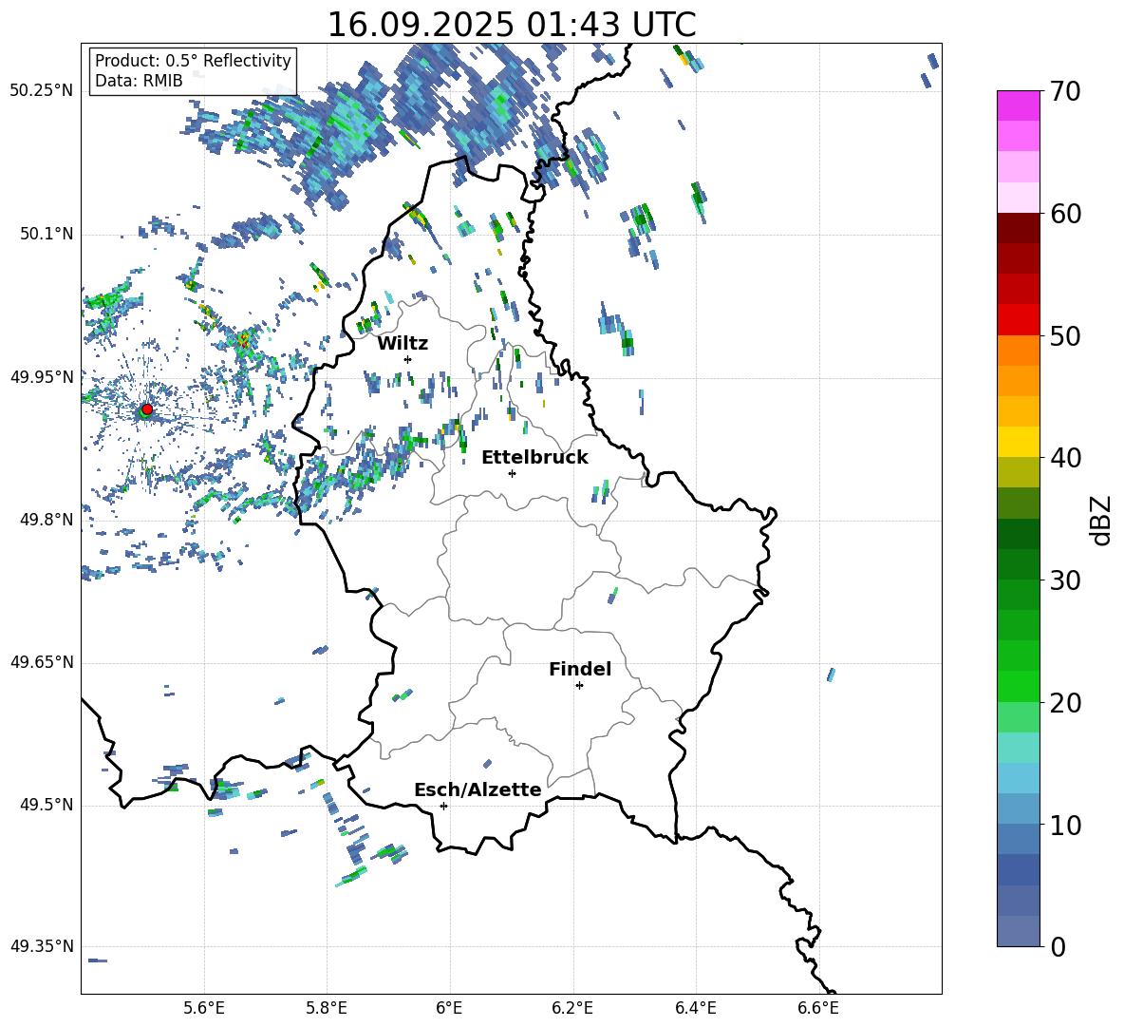Click the title 16.09.2025 01:43 UTC

pyautogui.click(x=512, y=25)
